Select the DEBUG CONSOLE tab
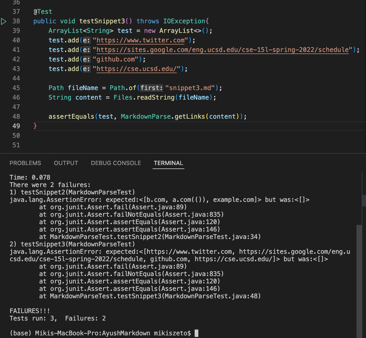This screenshot has width=366, height=338. 116,163
